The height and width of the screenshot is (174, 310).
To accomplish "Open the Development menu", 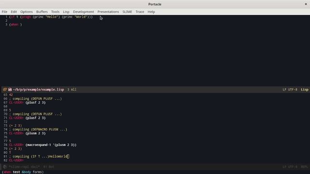I will pos(83,12).
